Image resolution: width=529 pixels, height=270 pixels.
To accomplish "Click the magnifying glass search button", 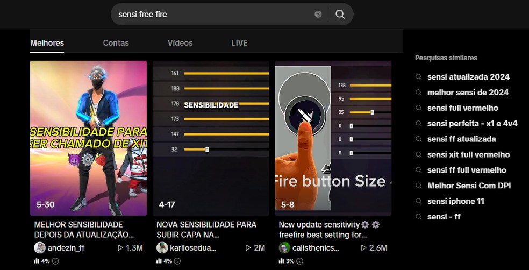I will 340,14.
